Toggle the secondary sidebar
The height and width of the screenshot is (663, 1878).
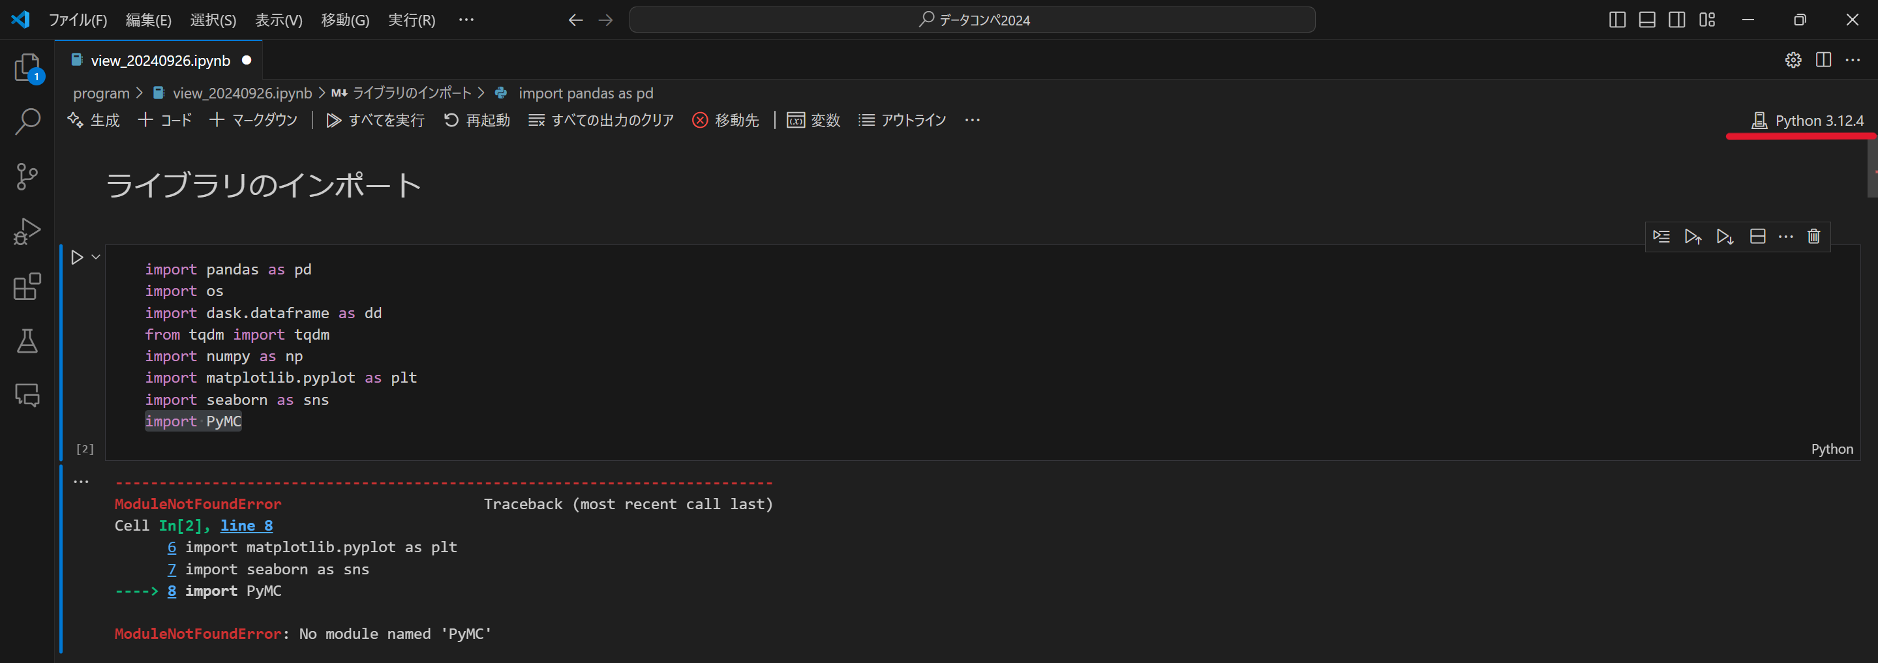1676,20
